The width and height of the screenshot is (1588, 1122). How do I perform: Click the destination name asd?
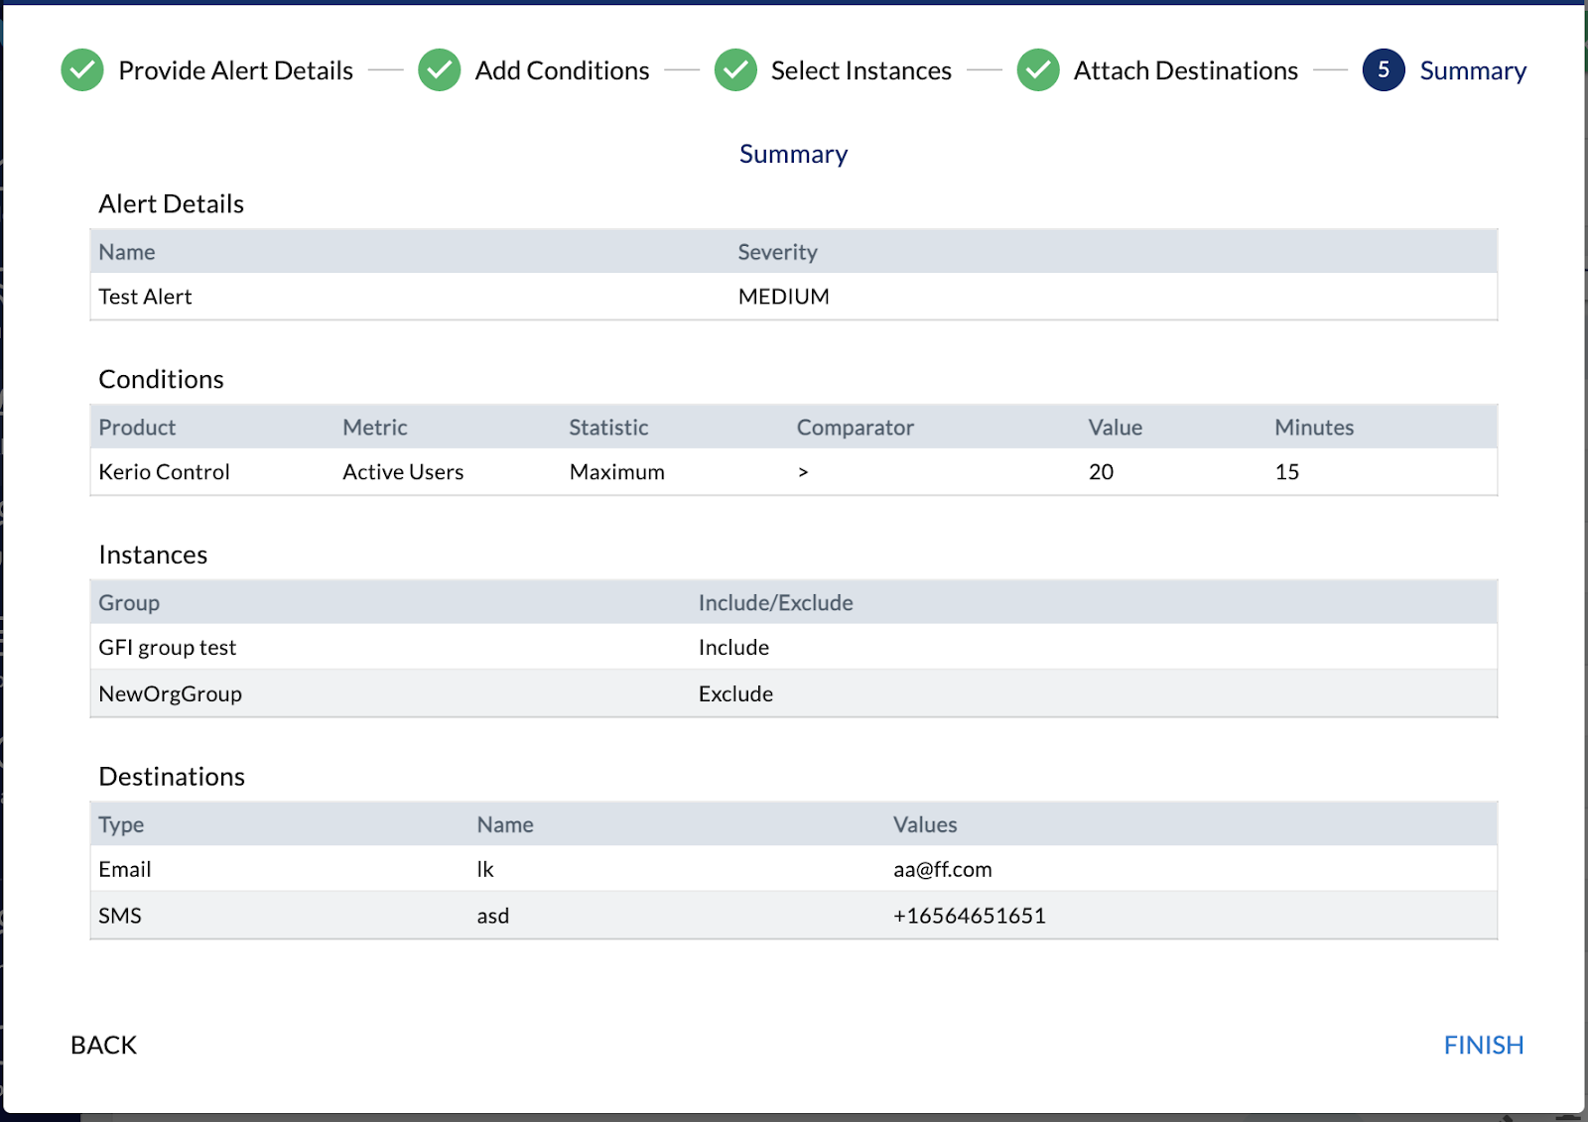[492, 916]
